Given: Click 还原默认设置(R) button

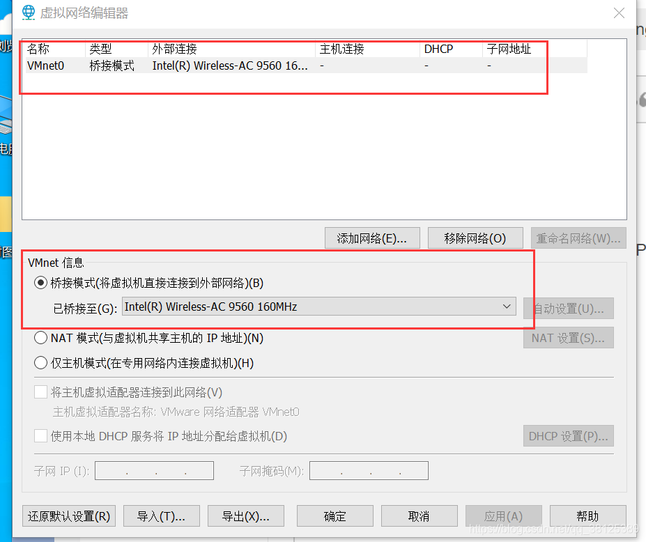Looking at the screenshot, I should 68,516.
